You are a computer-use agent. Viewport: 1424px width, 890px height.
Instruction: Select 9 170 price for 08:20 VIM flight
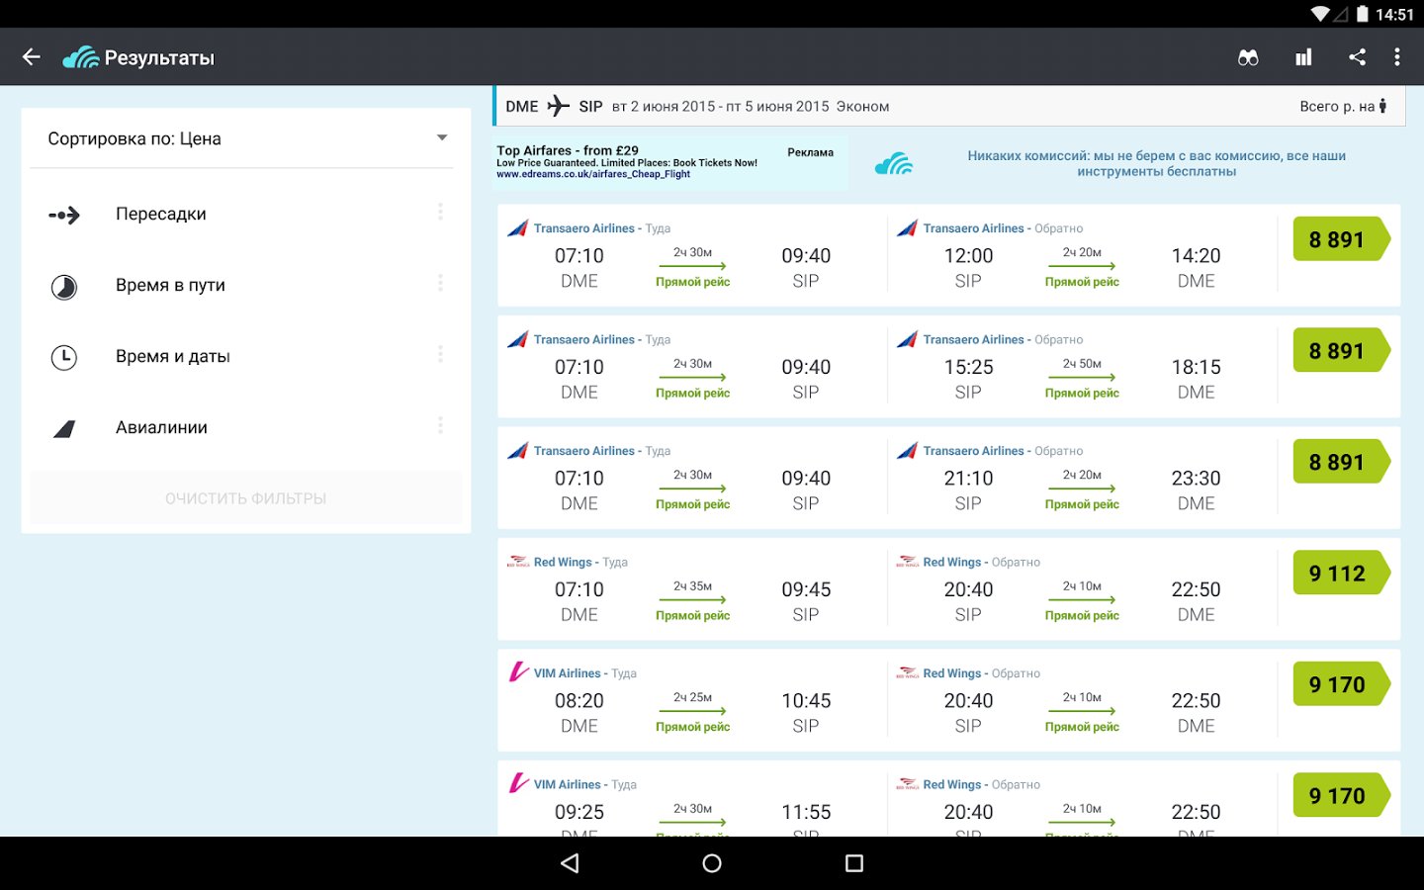pos(1342,684)
